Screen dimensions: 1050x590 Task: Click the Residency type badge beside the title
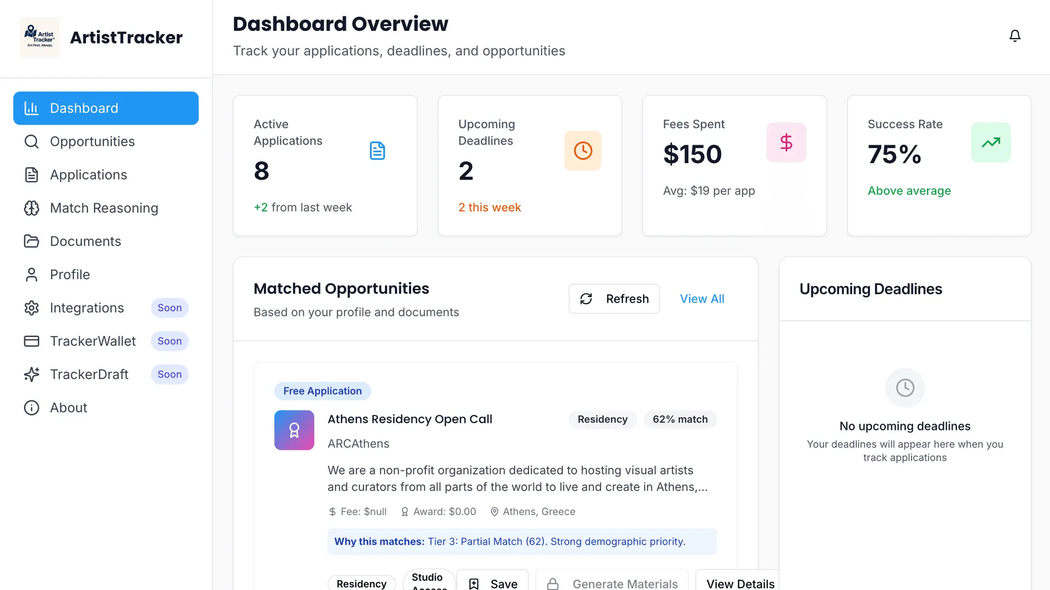click(x=602, y=419)
